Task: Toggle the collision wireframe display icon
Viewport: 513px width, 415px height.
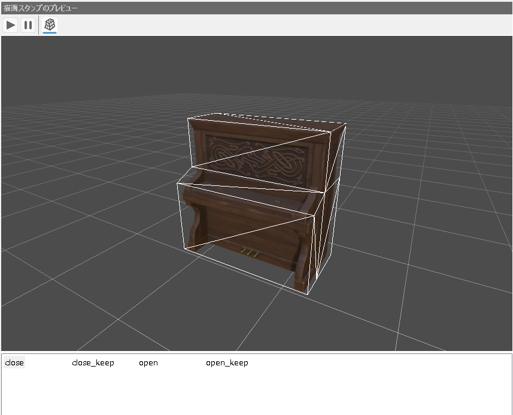Action: [50, 25]
